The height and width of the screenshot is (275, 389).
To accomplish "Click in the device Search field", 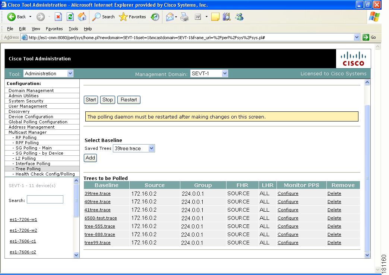I will [x=45, y=199].
